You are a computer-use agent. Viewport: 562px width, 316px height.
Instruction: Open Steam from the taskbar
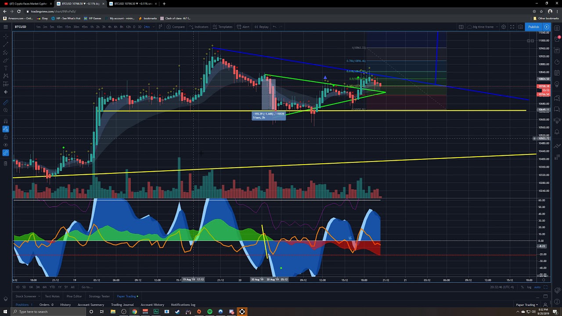177,312
